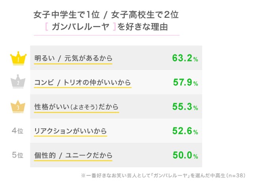Click the リアクションがいいから reason
Screen dimensions: 253x185
pos(70,131)
